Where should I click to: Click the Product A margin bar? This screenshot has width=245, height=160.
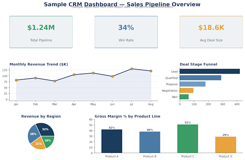click(x=112, y=141)
